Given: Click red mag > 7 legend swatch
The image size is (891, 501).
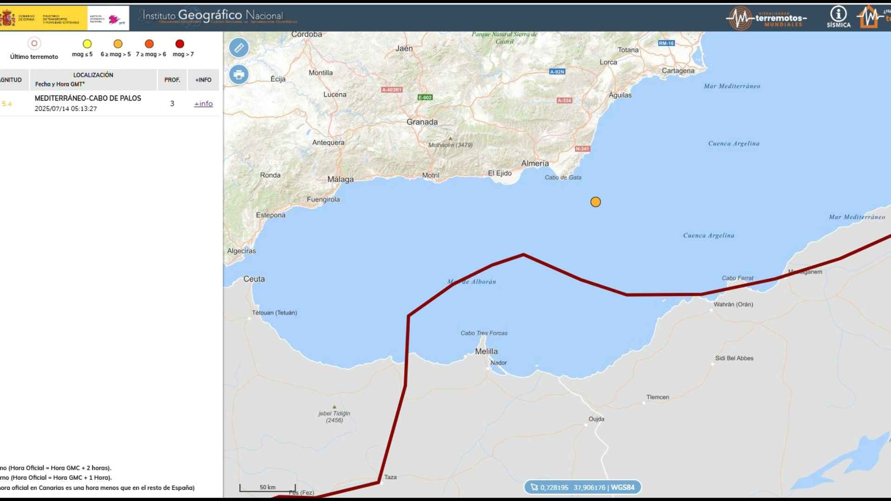Looking at the screenshot, I should [180, 44].
